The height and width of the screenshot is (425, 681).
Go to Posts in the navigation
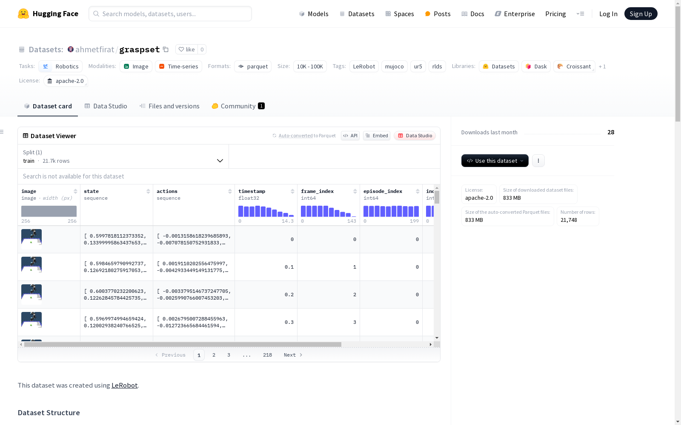(438, 14)
